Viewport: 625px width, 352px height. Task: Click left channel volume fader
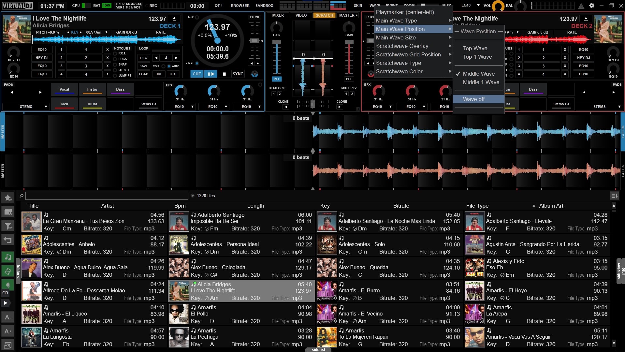pos(277,42)
